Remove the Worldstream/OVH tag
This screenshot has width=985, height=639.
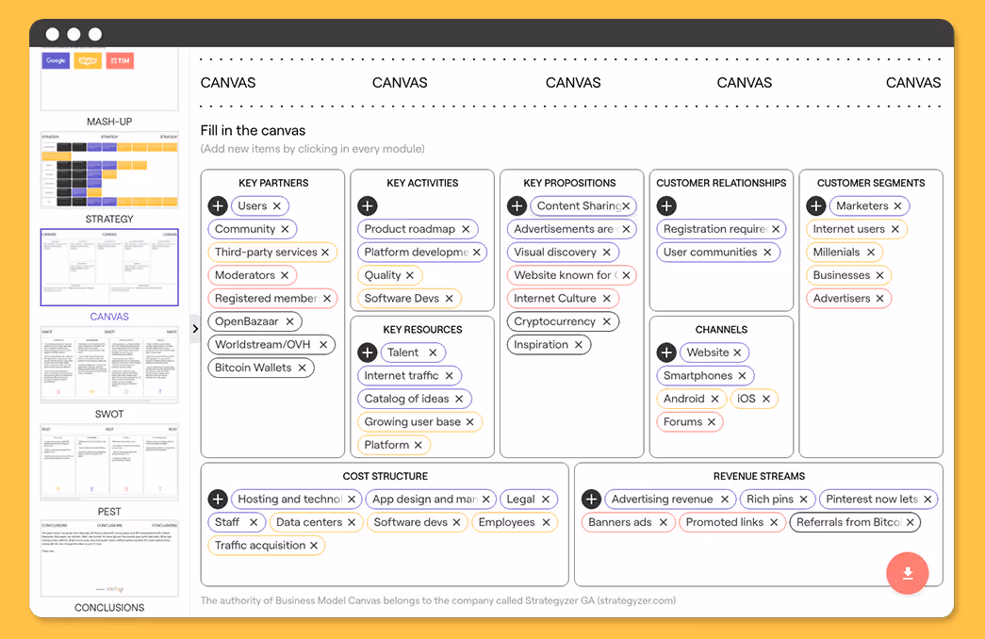(323, 344)
